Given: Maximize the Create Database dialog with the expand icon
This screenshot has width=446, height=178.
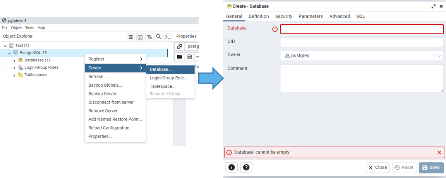Looking at the screenshot, I should [x=434, y=6].
